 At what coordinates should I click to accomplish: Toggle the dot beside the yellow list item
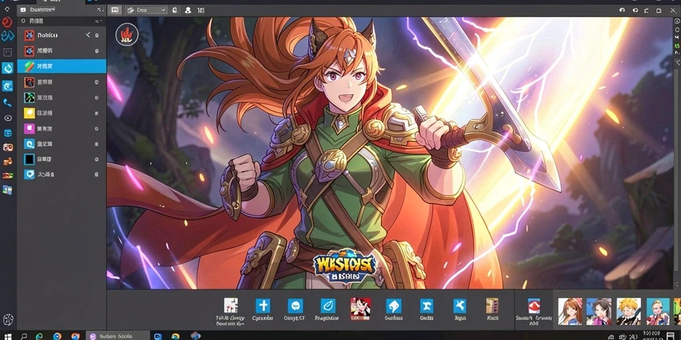96,113
